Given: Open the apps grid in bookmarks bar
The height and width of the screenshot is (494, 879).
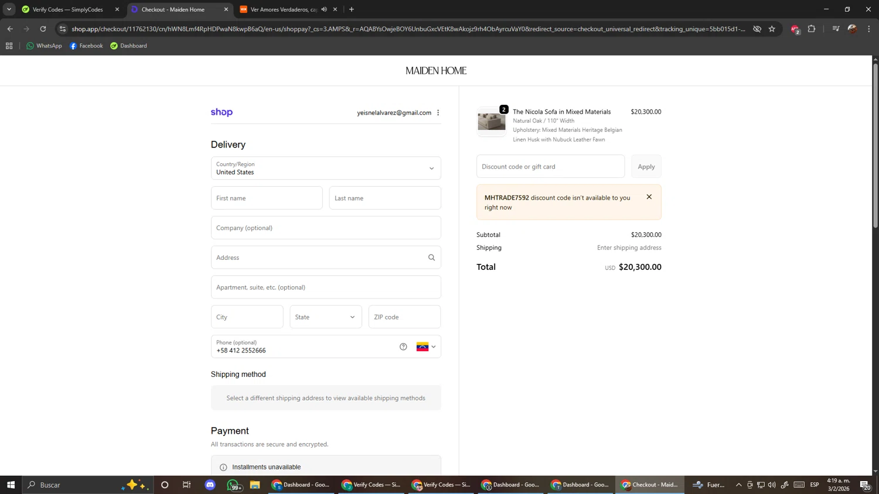Looking at the screenshot, I should (x=9, y=46).
